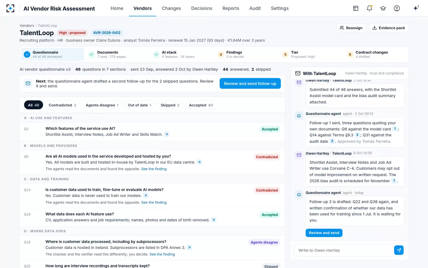Click the envelope icon beside the Next notice
Screen dimensions: 428x268
point(28,83)
